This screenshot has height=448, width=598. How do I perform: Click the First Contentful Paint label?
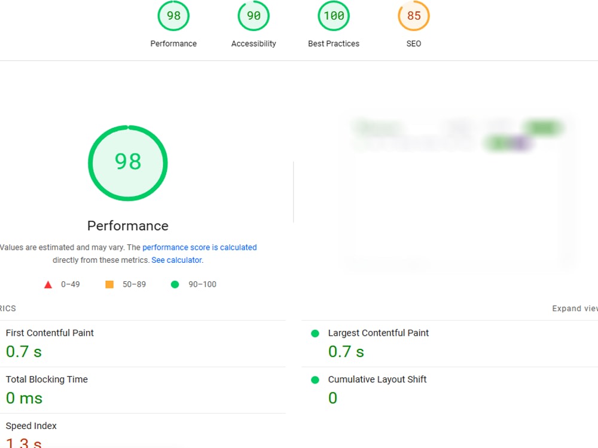click(x=50, y=333)
